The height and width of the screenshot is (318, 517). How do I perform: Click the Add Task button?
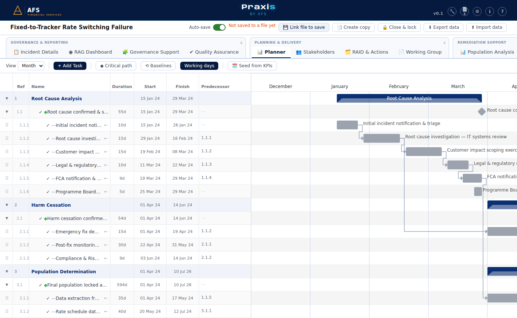click(70, 66)
